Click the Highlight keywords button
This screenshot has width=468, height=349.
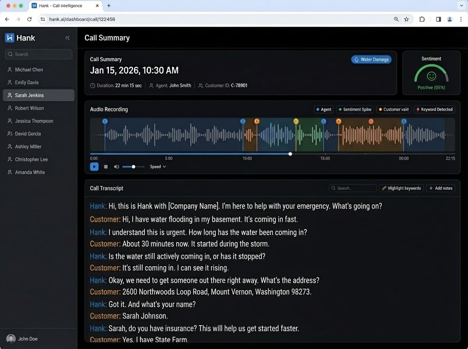tap(401, 188)
